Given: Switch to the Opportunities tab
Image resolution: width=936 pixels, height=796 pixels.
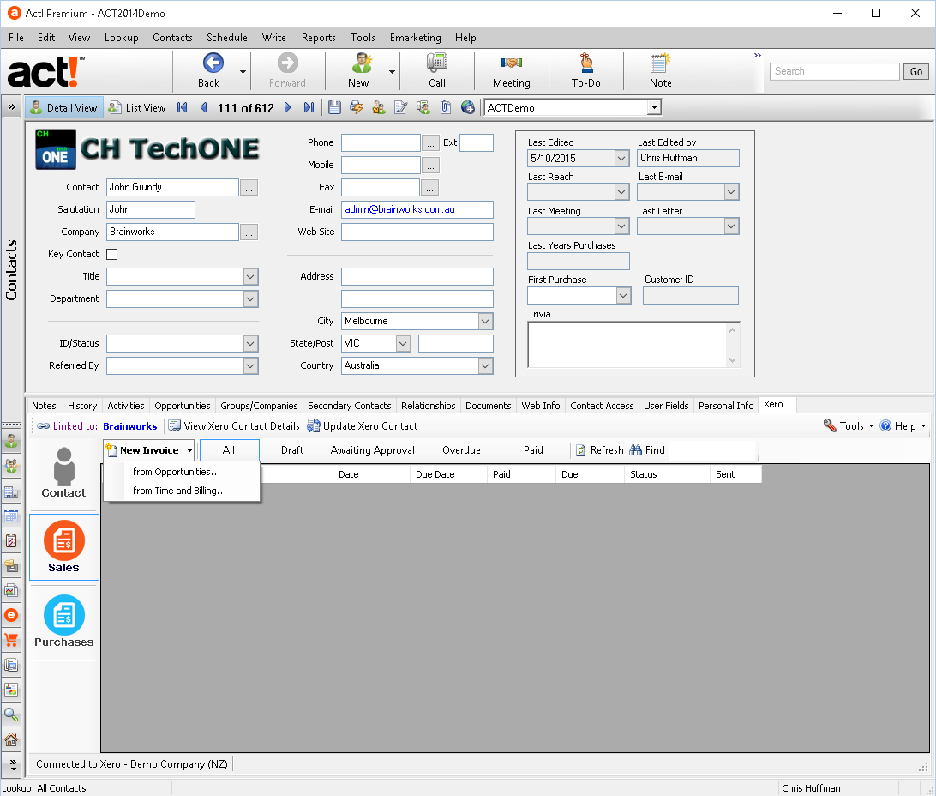Looking at the screenshot, I should (x=182, y=406).
